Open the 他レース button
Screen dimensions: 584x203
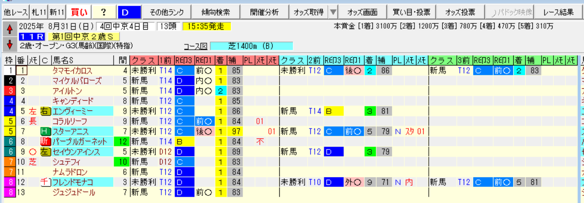[16, 12]
